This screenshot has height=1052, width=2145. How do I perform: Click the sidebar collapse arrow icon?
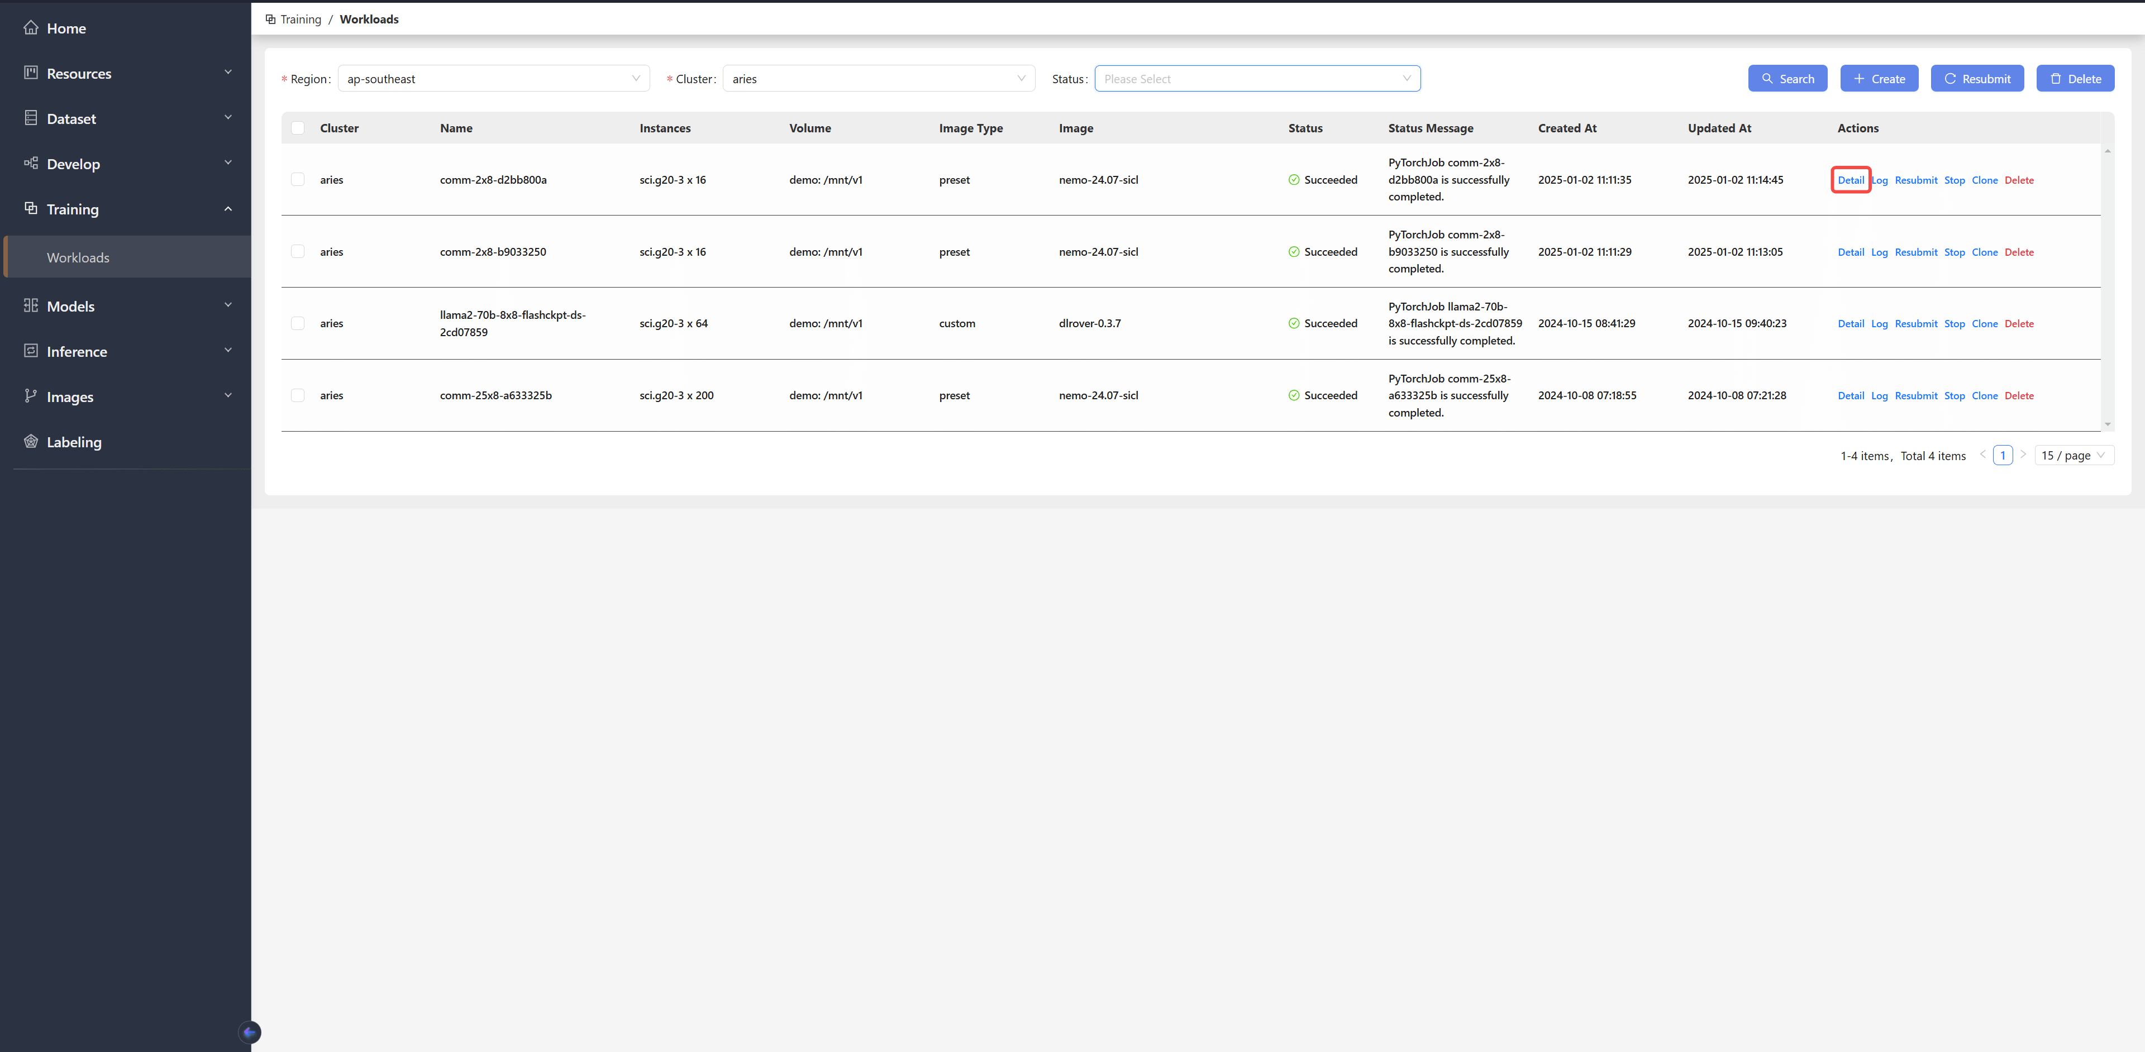(x=250, y=1032)
